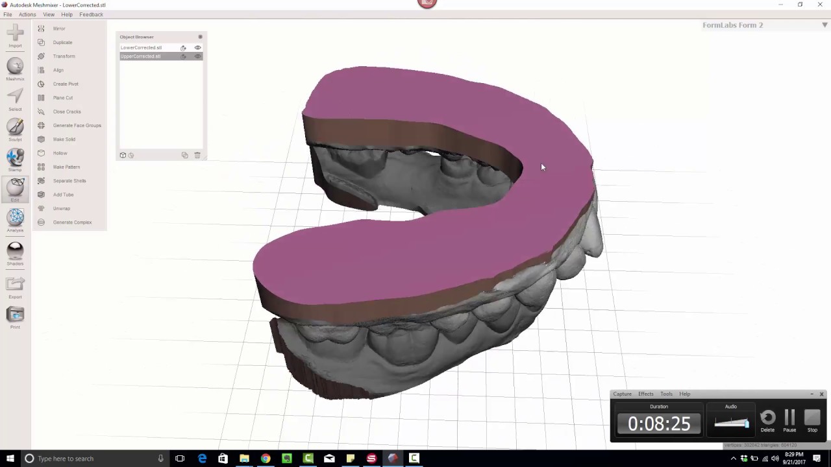Toggle target magnet for LowerCorrected.stl
The image size is (831, 467).
[x=184, y=47]
